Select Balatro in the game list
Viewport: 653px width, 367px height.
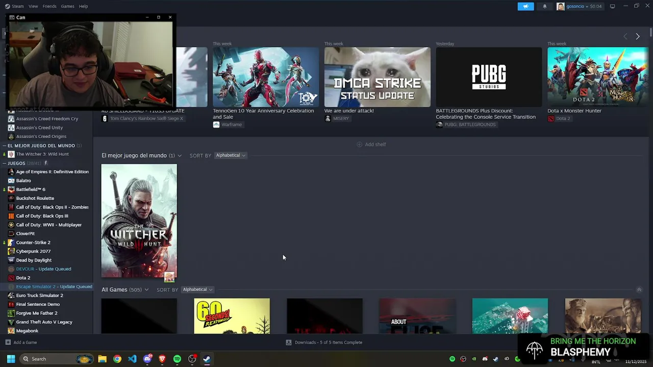click(23, 180)
